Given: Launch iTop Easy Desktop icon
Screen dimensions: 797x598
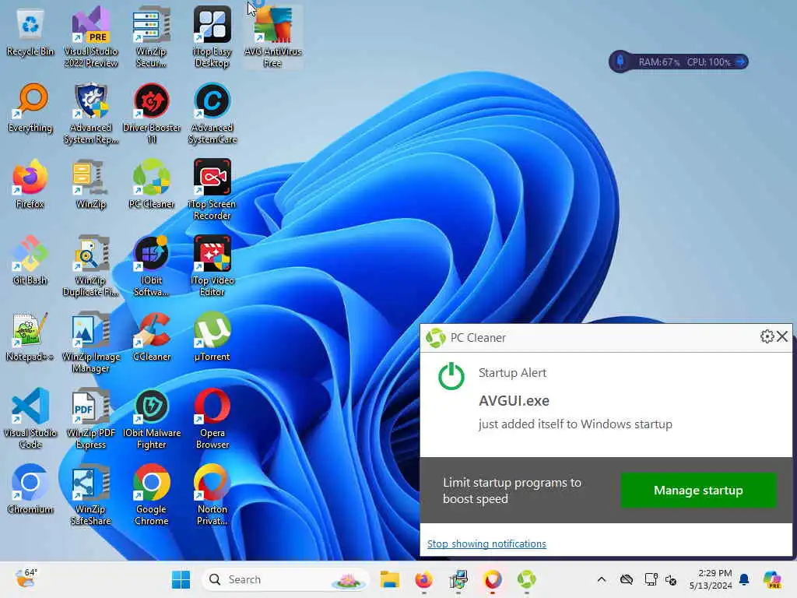Looking at the screenshot, I should pyautogui.click(x=212, y=37).
